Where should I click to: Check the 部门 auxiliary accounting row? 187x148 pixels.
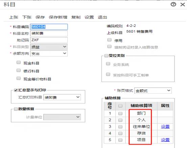point(120,114)
